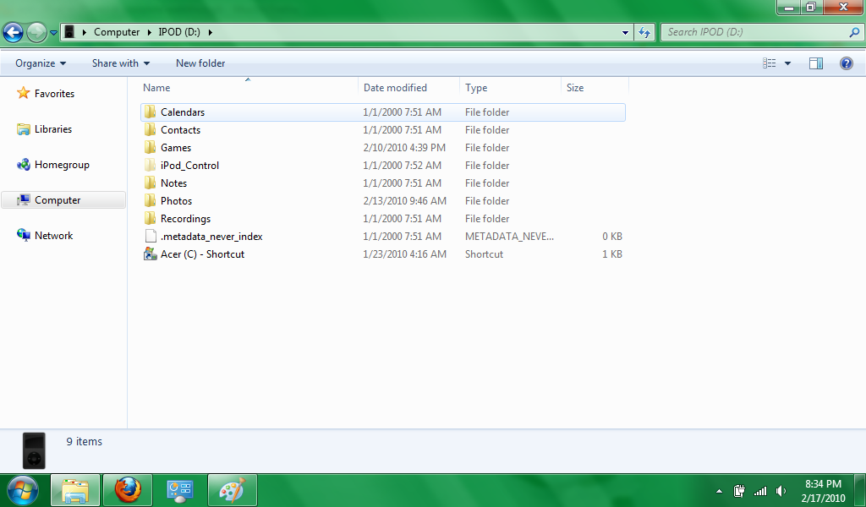Viewport: 866px width, 507px height.
Task: Open Paint from the taskbar
Action: 233,490
